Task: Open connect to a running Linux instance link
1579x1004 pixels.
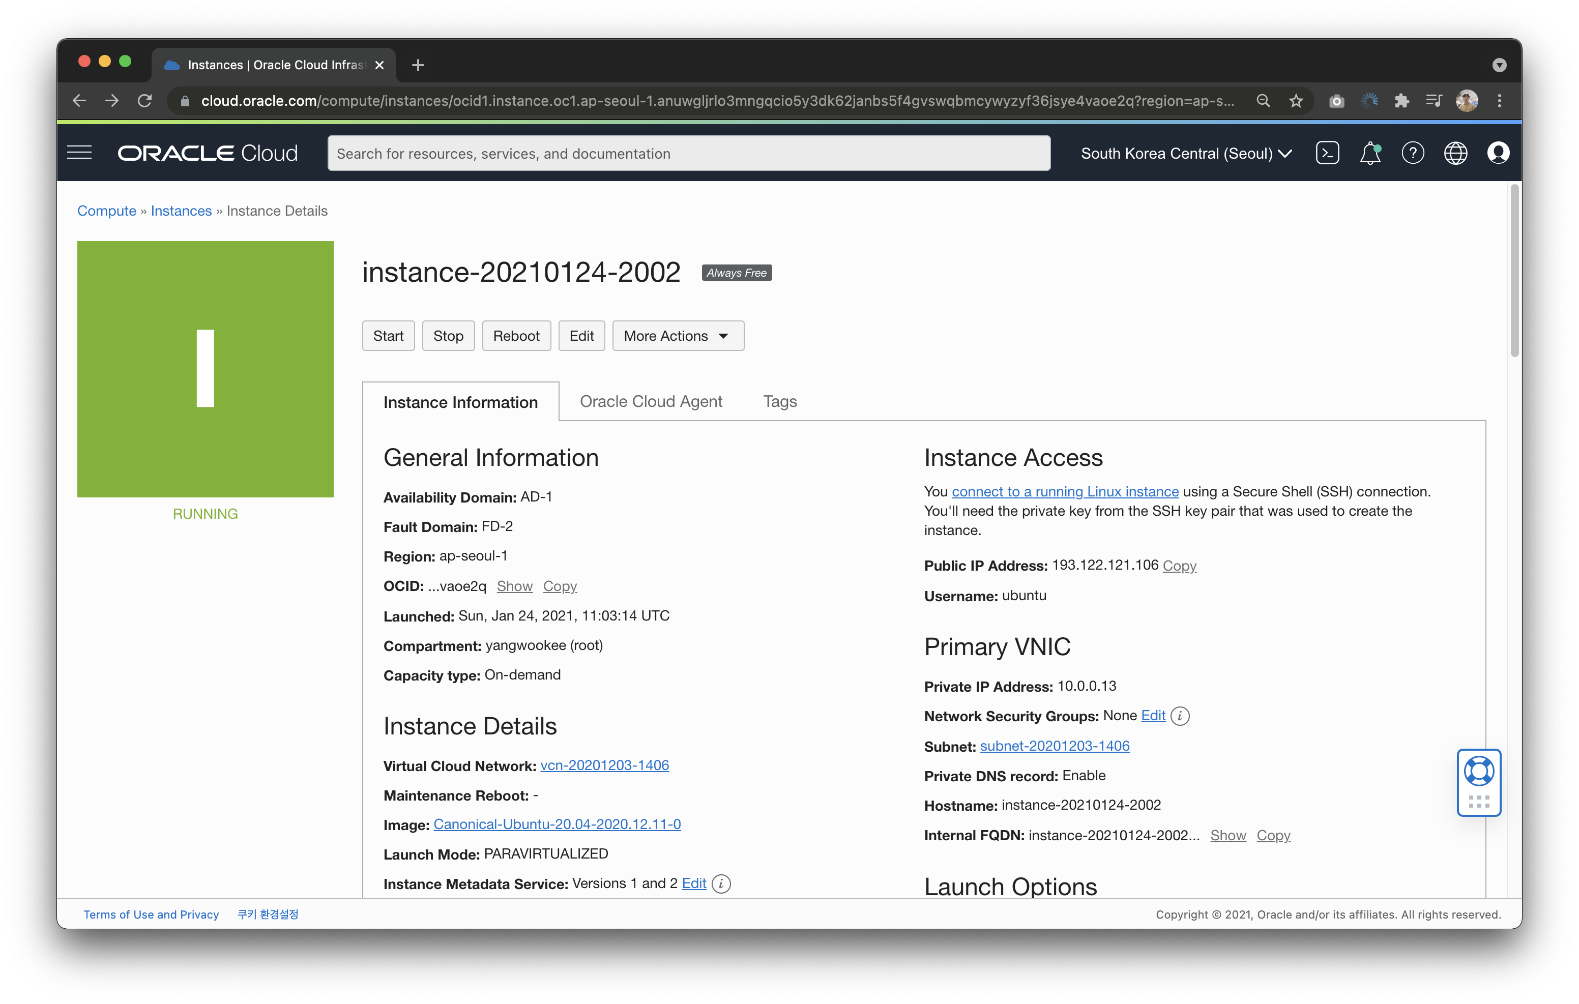Action: [x=1065, y=491]
